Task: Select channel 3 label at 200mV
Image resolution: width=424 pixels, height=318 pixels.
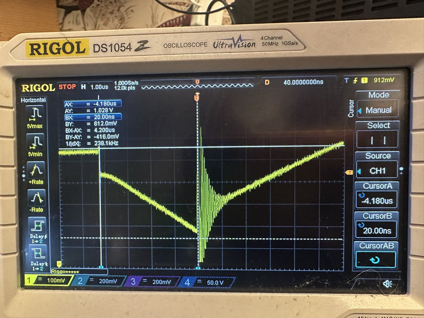Action: coord(154,282)
